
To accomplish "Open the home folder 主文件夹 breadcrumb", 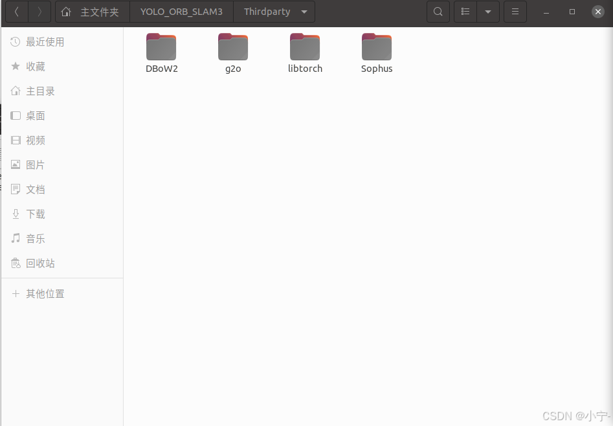I will (93, 12).
